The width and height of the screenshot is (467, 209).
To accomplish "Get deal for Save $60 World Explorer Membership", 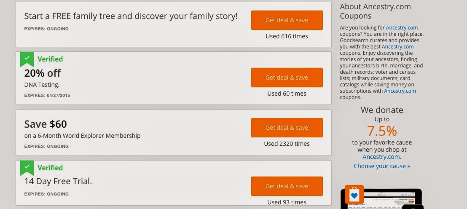I will tap(287, 128).
